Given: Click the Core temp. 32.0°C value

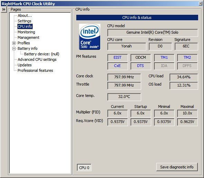Looking at the screenshot, I should pos(124,97).
